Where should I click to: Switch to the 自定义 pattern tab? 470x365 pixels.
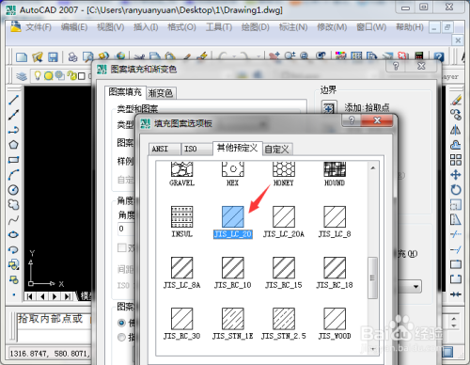tap(276, 149)
